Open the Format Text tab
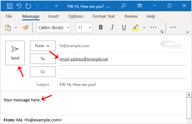192x124 pixels. pyautogui.click(x=104, y=16)
